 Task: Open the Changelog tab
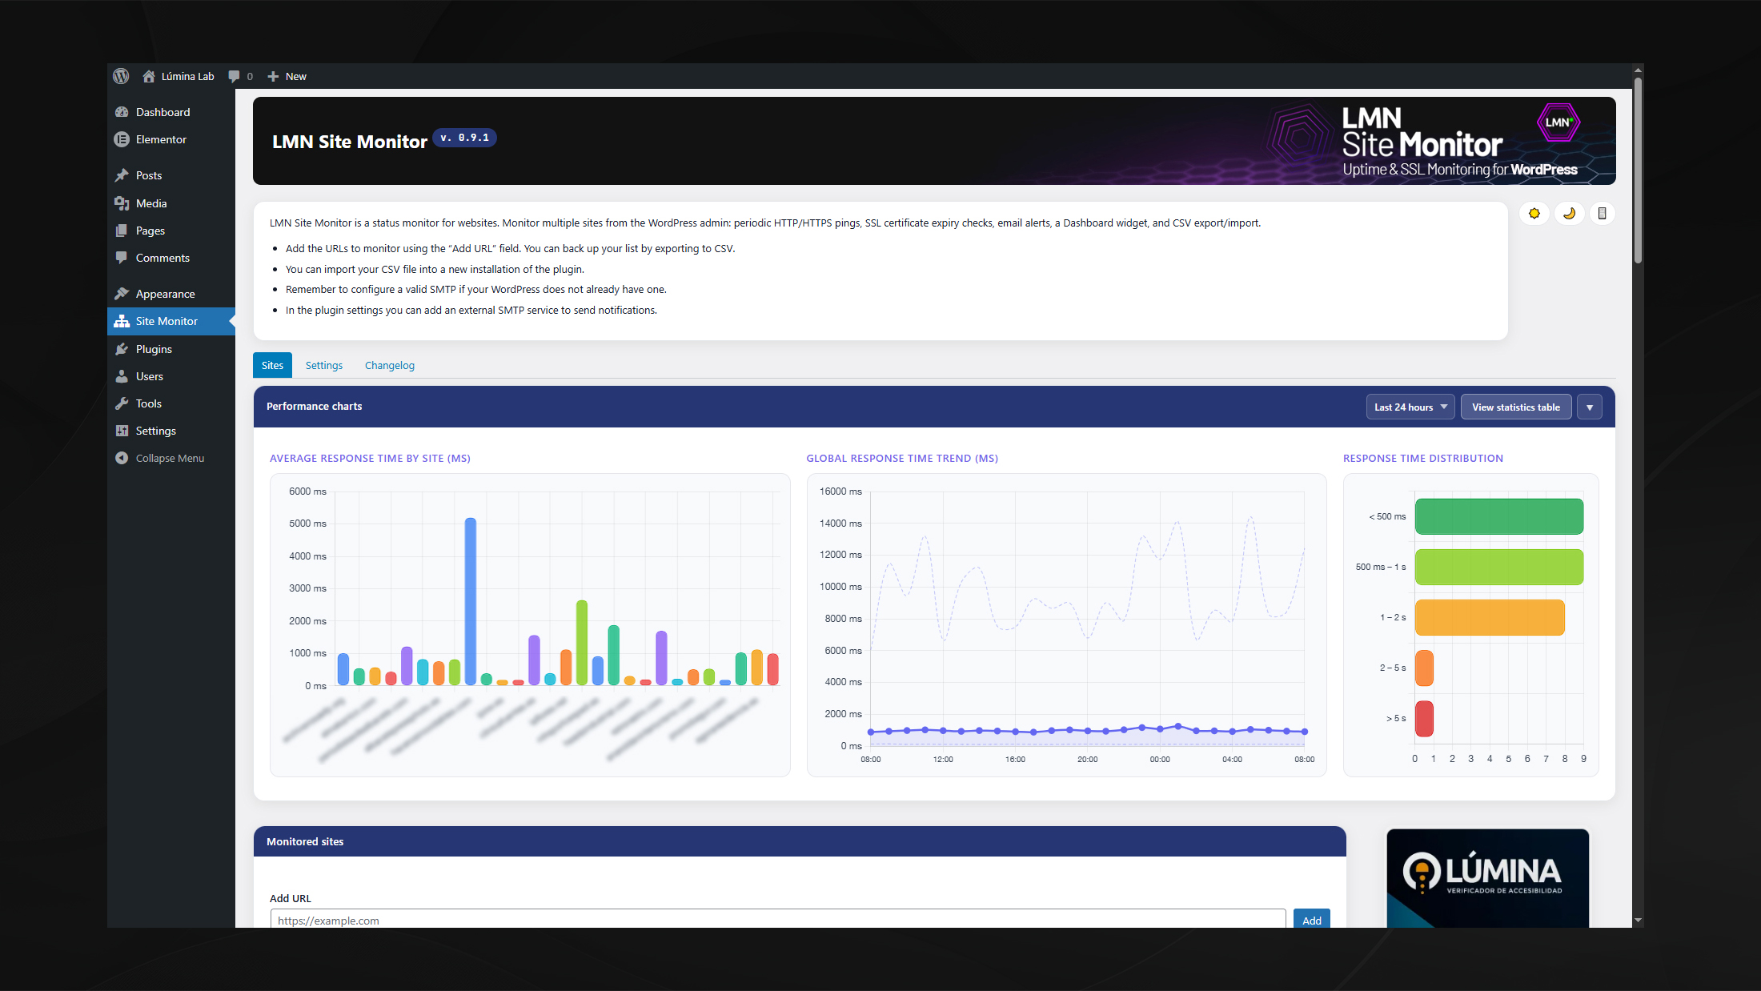pyautogui.click(x=389, y=365)
